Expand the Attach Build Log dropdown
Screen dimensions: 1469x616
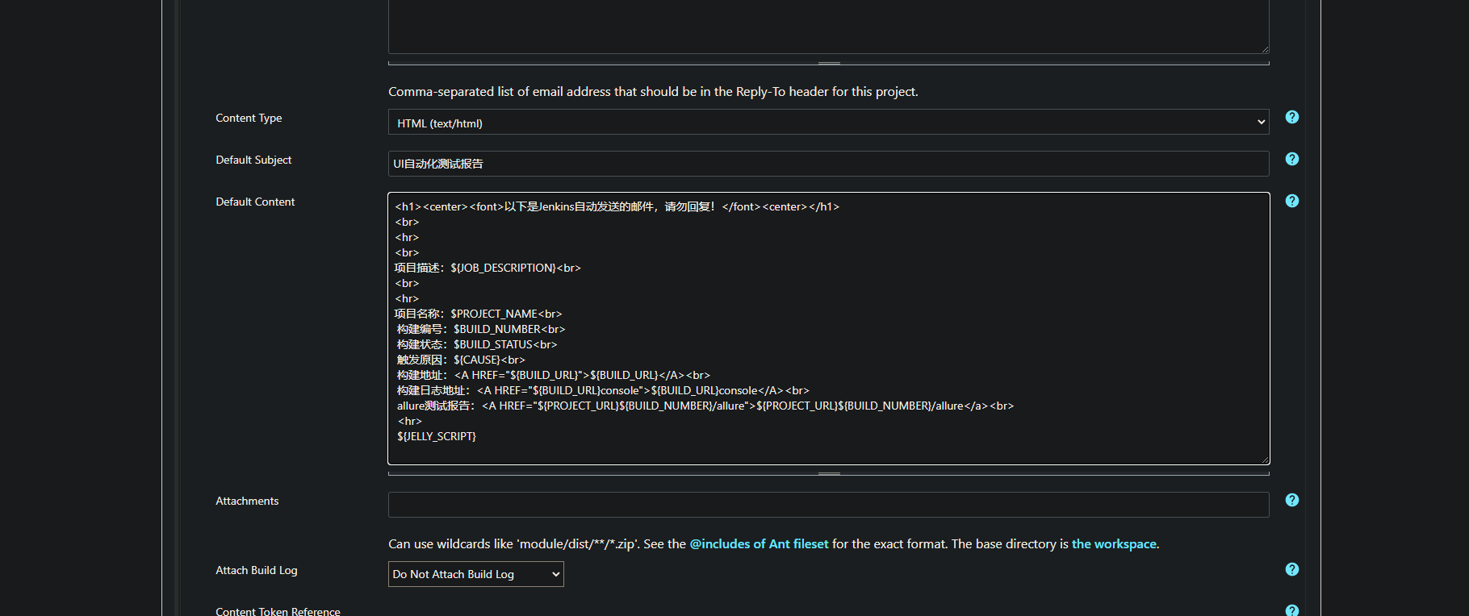coord(475,574)
